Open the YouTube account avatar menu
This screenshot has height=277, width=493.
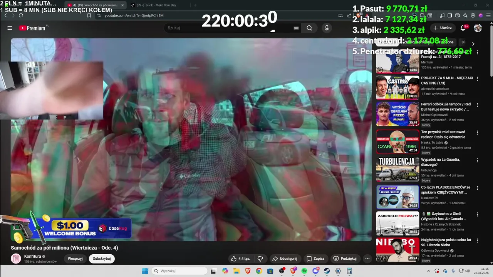coord(478,28)
